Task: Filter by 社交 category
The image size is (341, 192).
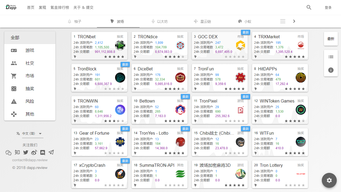Action: click(x=30, y=63)
